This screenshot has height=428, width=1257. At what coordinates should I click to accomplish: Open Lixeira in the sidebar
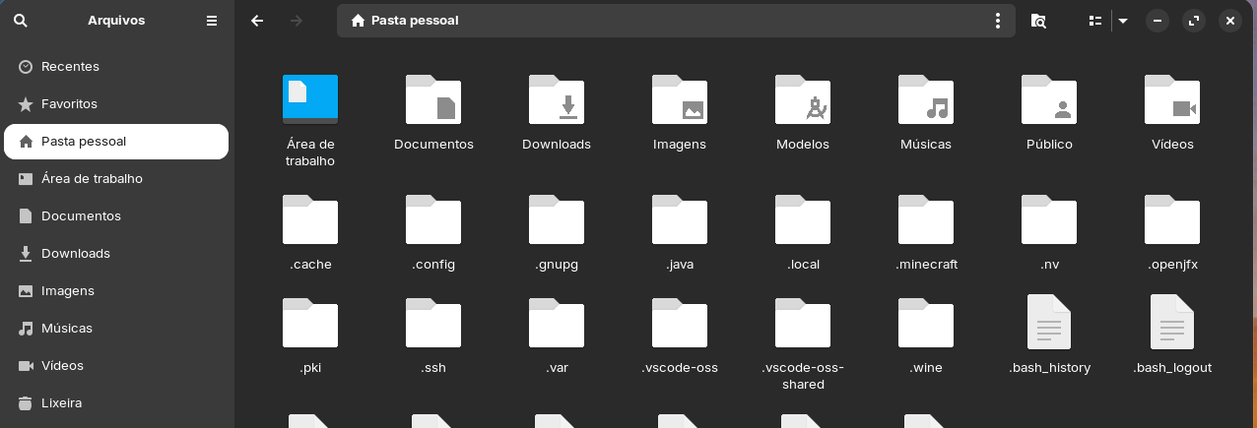click(x=116, y=402)
